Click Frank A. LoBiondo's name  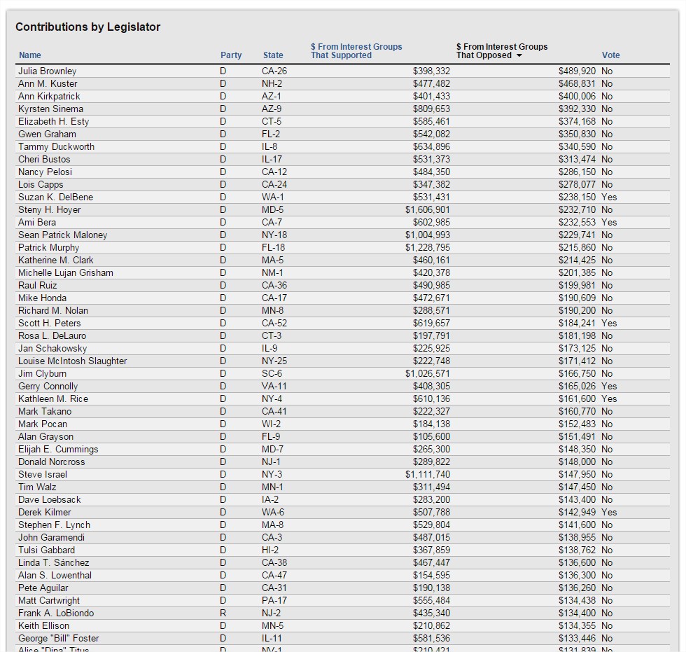click(x=55, y=613)
